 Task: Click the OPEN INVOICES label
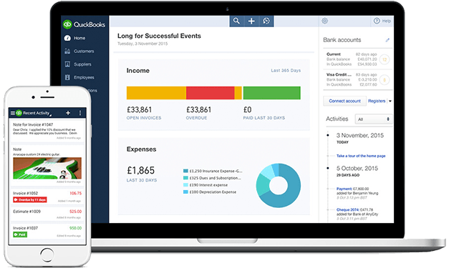coord(144,118)
